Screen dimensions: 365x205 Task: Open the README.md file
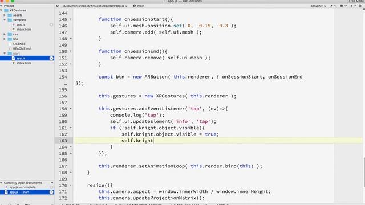[22, 48]
